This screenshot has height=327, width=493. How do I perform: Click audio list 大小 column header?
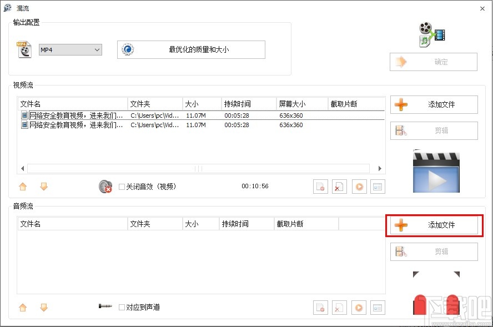pyautogui.click(x=201, y=224)
